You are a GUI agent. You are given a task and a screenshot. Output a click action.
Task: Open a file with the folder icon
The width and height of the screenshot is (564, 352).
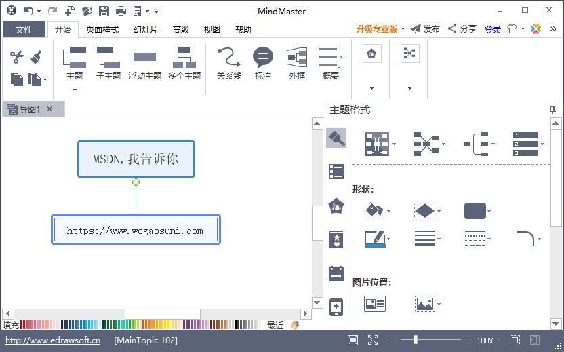pyautogui.click(x=87, y=11)
